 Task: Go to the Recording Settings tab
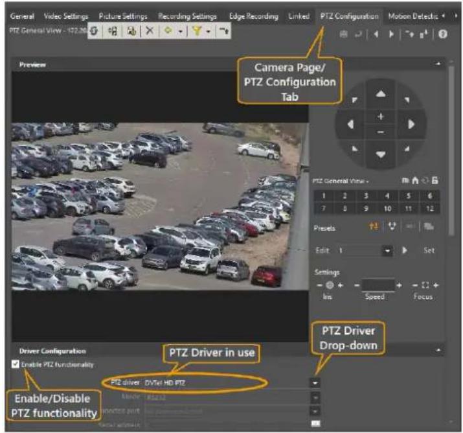[188, 16]
